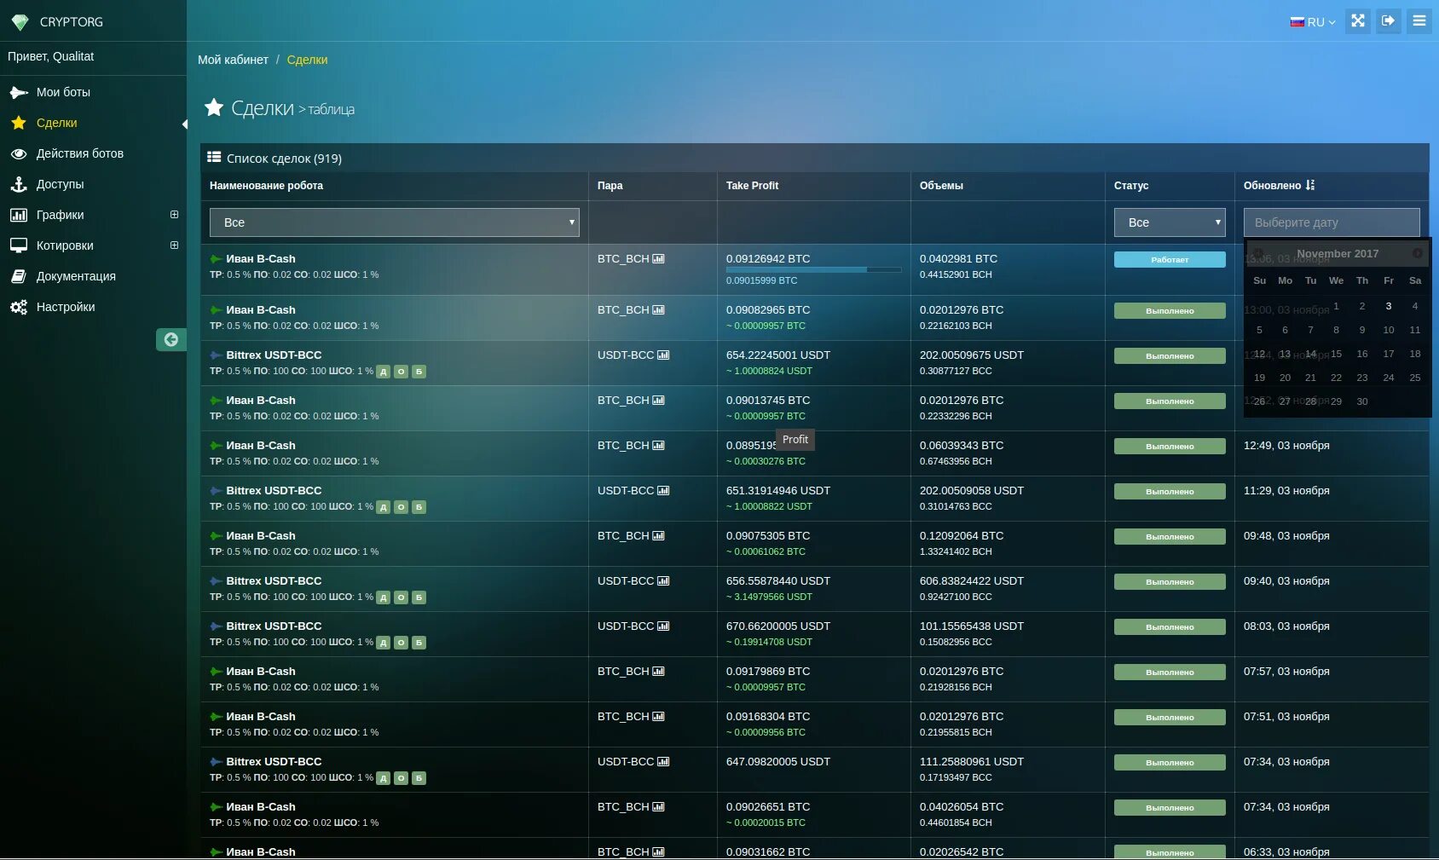Click the Настройки gears icon
The image size is (1439, 860).
(x=18, y=307)
